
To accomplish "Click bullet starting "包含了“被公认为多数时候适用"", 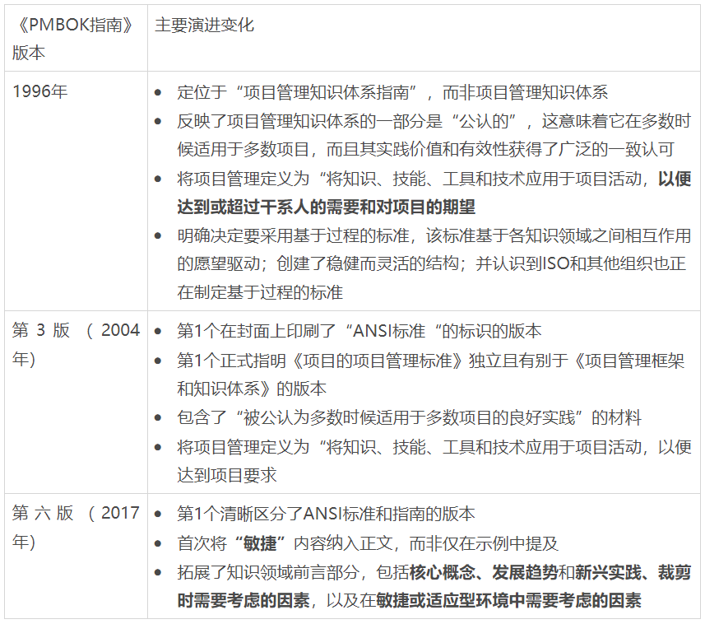I will pyautogui.click(x=409, y=417).
